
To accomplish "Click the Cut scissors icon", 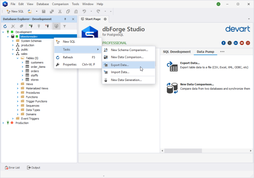I will (60, 11).
